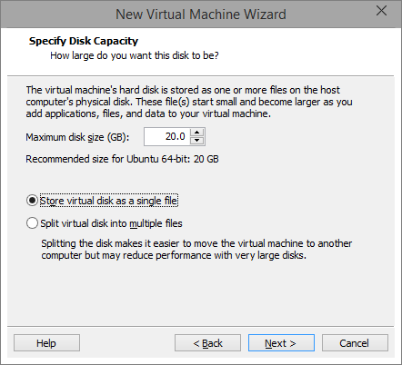
Task: Go to the previous step with < Back
Action: pyautogui.click(x=207, y=343)
